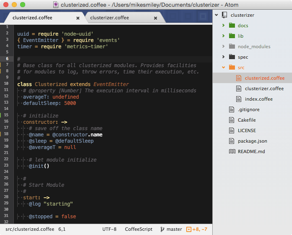Expand the docs folder chevron
This screenshot has width=292, height=235.
pos(224,25)
